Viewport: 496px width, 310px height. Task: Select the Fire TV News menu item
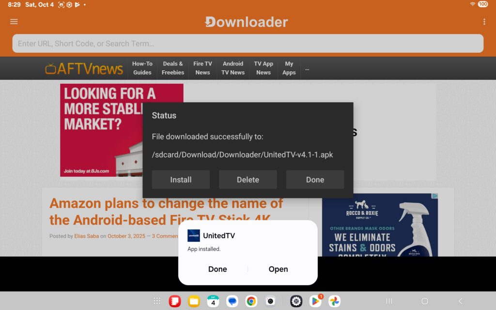(x=202, y=68)
